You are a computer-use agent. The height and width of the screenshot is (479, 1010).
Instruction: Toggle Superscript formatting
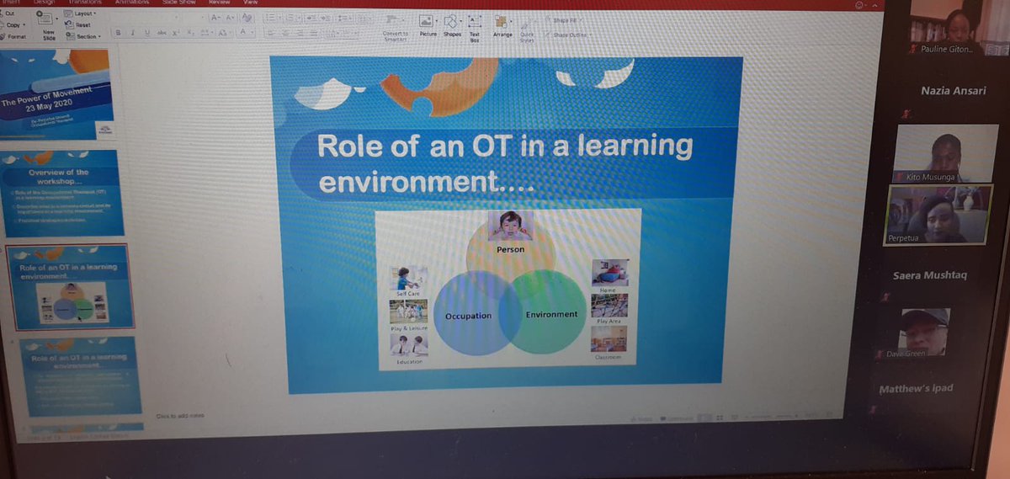click(x=176, y=33)
